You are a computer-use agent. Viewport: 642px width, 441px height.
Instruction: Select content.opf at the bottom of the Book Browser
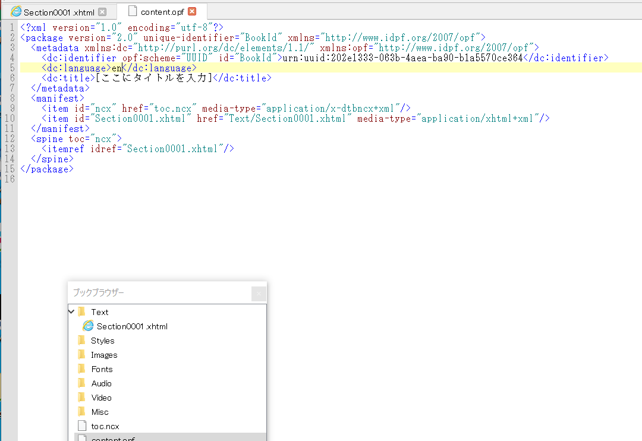pyautogui.click(x=113, y=439)
